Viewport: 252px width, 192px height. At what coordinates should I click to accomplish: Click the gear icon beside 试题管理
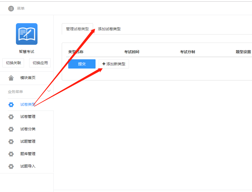click(x=11, y=142)
